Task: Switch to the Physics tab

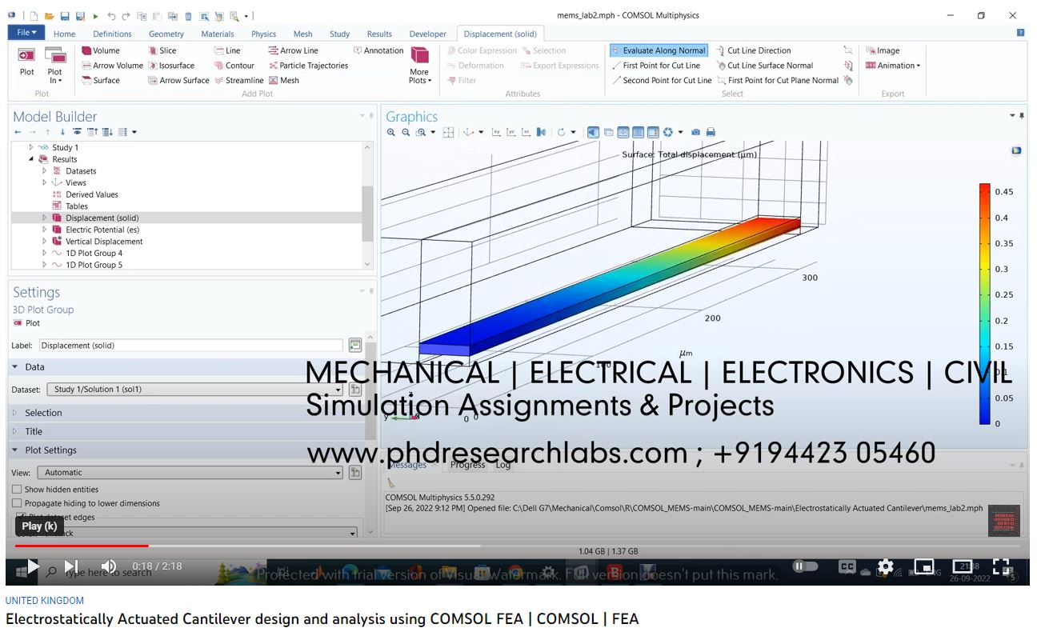Action: coord(263,34)
